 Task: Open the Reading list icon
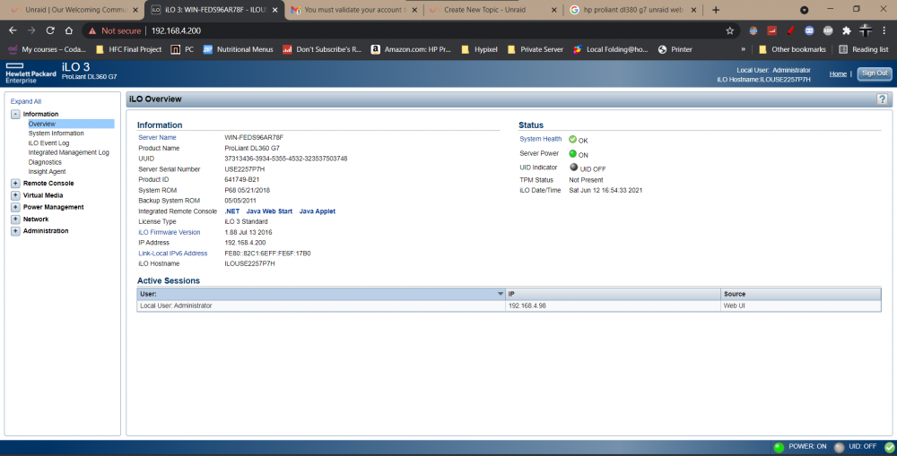click(x=842, y=49)
